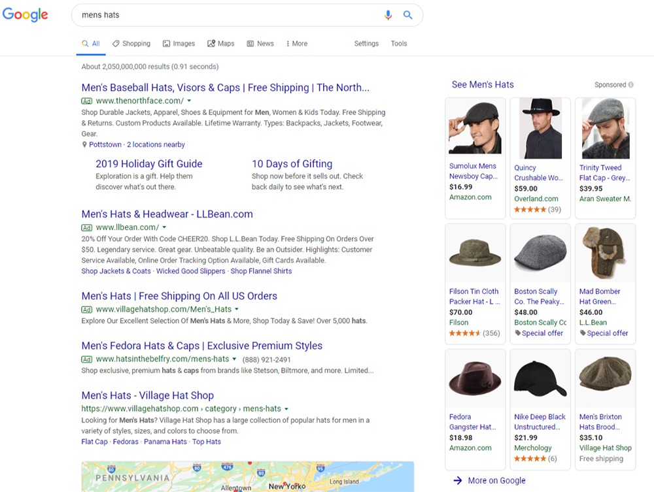Click '2 locations nearby' link
654x492 pixels.
(156, 144)
